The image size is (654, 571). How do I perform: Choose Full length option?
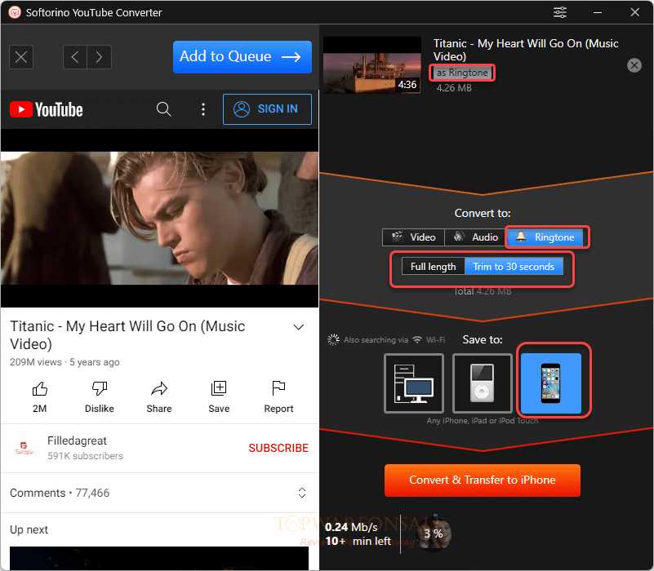(x=433, y=266)
